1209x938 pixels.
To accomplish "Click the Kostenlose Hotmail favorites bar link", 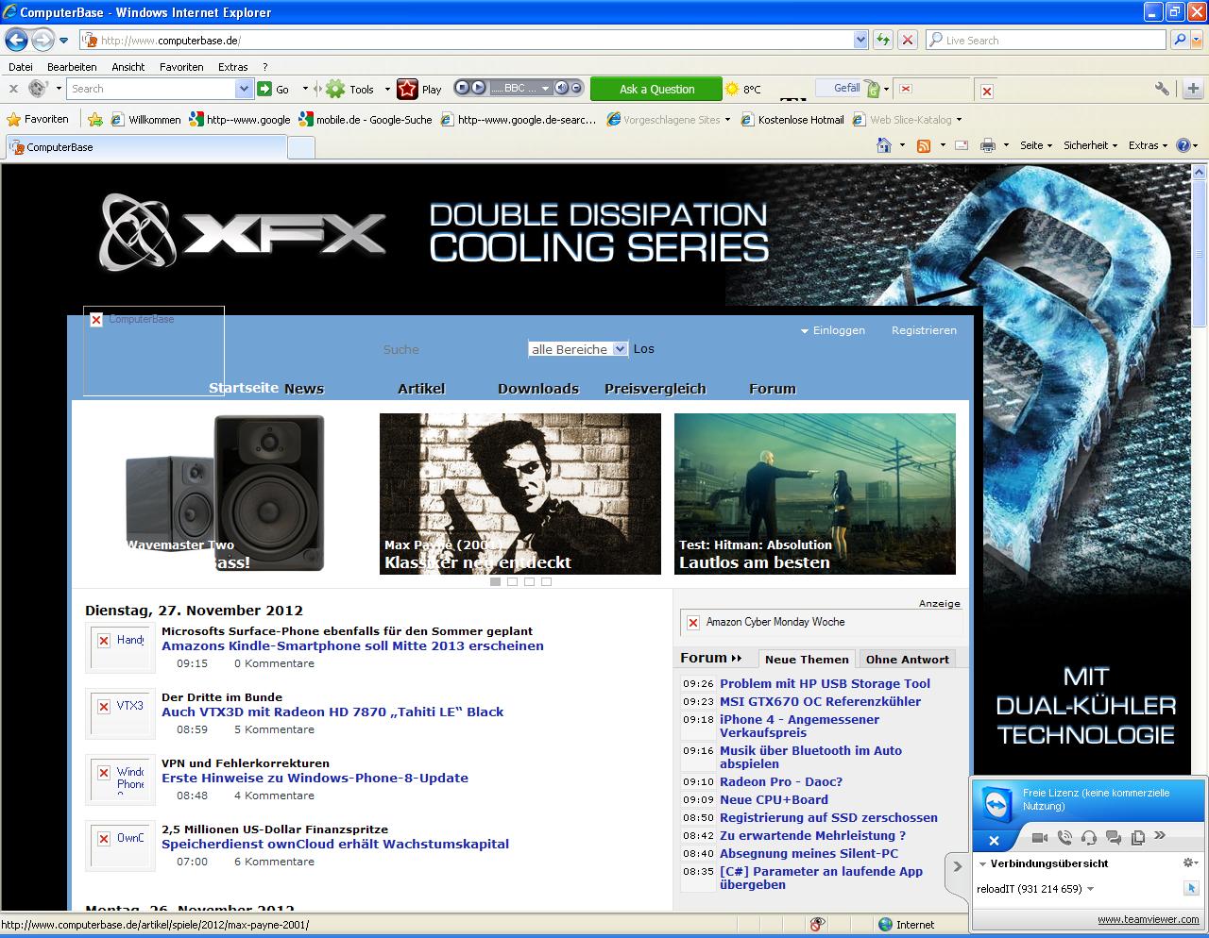I will coord(793,119).
